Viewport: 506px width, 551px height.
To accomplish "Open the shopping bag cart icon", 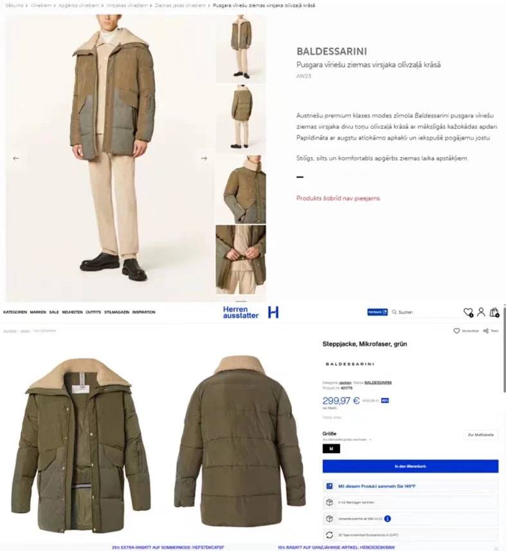I will pyautogui.click(x=494, y=312).
